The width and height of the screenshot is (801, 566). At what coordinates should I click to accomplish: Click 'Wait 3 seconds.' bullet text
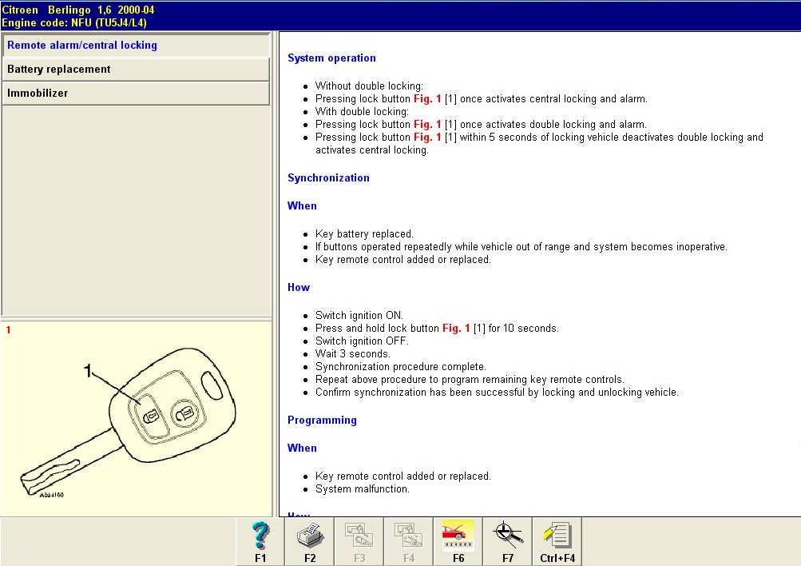pos(352,354)
